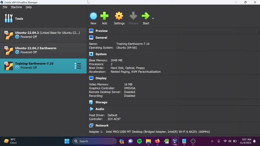Click the name value Training-Earthworm-7.10 in General
This screenshot has height=146, width=260.
pyautogui.click(x=133, y=44)
